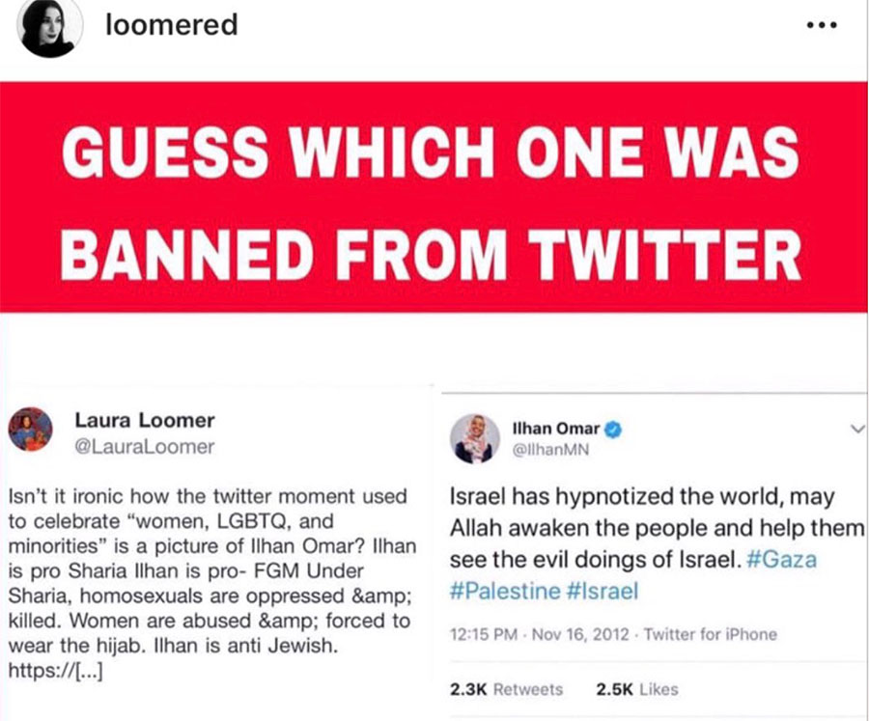Select the #Gaza hashtag
This screenshot has height=721, width=869.
pos(781,559)
